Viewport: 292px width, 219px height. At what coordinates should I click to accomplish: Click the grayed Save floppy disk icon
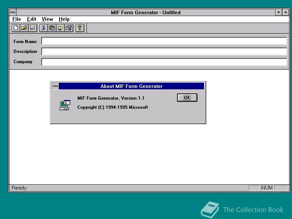(32, 28)
